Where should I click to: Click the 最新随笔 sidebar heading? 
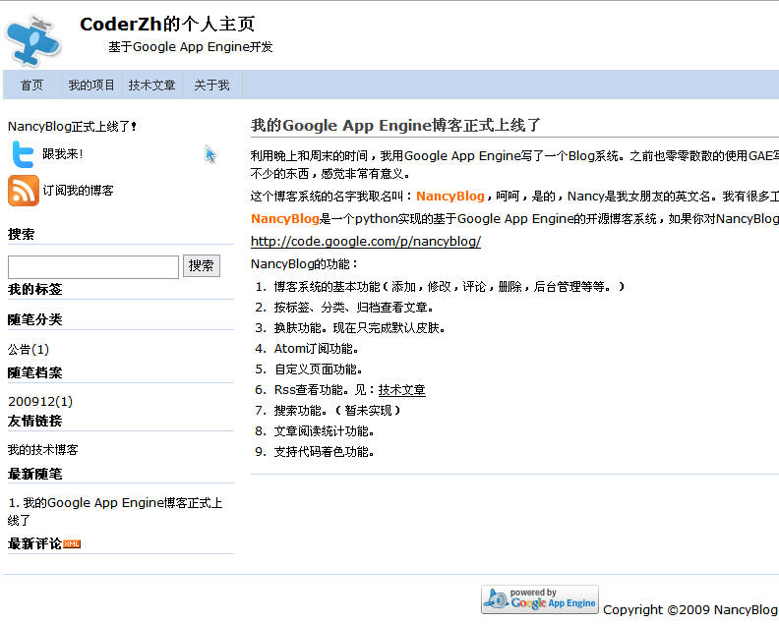pyautogui.click(x=34, y=474)
